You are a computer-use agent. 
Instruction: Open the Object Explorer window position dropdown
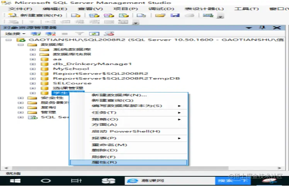click(x=249, y=28)
